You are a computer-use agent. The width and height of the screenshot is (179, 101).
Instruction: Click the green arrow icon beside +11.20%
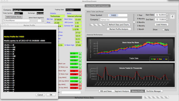pyautogui.click(x=80, y=81)
